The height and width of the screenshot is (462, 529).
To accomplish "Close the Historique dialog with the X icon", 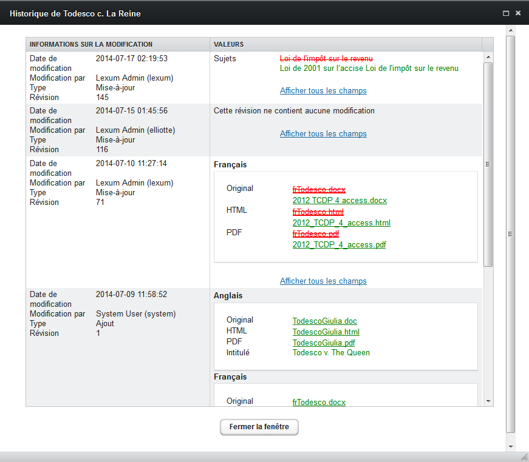I will pyautogui.click(x=518, y=13).
